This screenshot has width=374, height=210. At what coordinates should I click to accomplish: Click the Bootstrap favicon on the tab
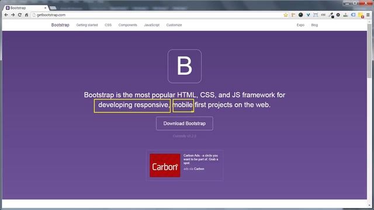point(8,8)
